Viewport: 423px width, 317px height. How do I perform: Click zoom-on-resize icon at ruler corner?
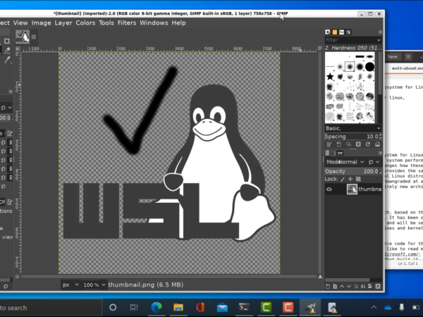320,48
